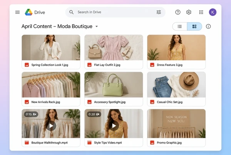The width and height of the screenshot is (231, 155).
Task: Open the Help question mark icon
Action: coord(178,12)
